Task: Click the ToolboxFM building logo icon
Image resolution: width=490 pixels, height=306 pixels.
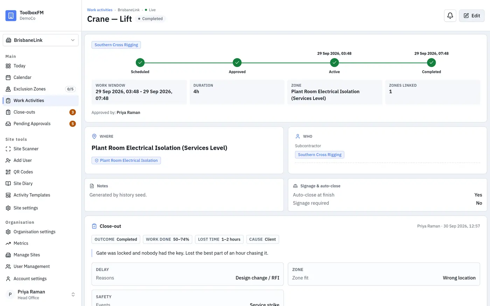Action: [x=11, y=15]
